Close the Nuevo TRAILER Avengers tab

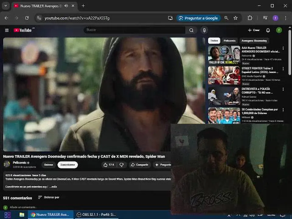[x=73, y=6]
